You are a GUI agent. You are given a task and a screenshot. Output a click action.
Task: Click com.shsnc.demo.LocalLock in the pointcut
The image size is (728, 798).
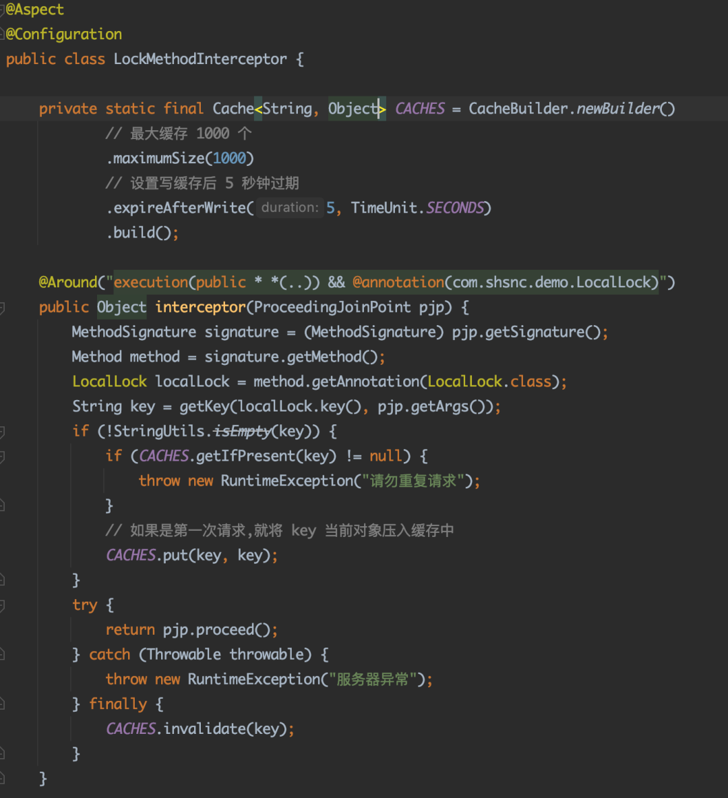click(551, 282)
